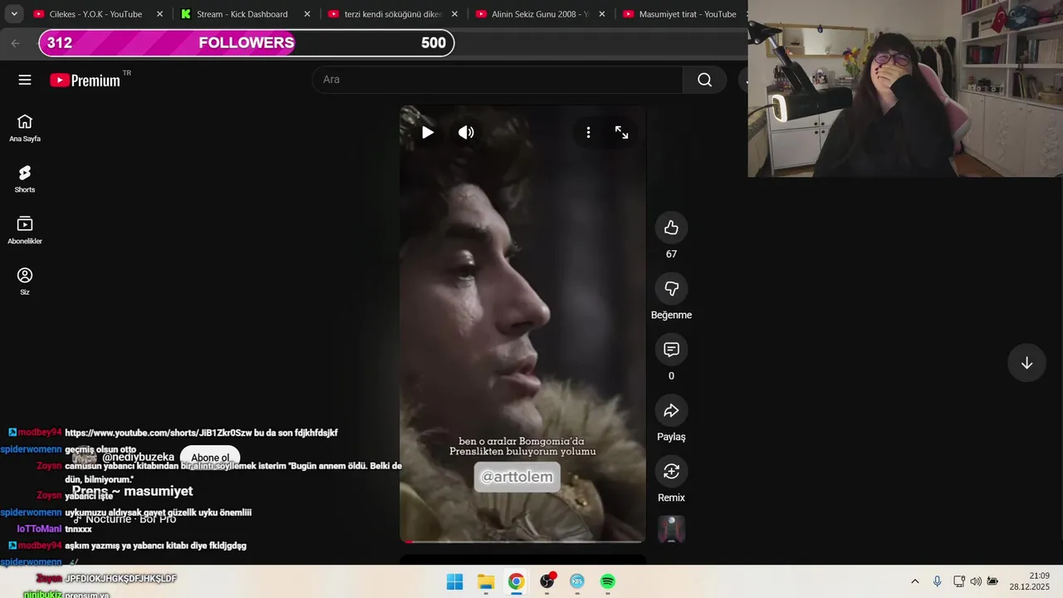Open File Explorer from taskbar

pos(486,581)
